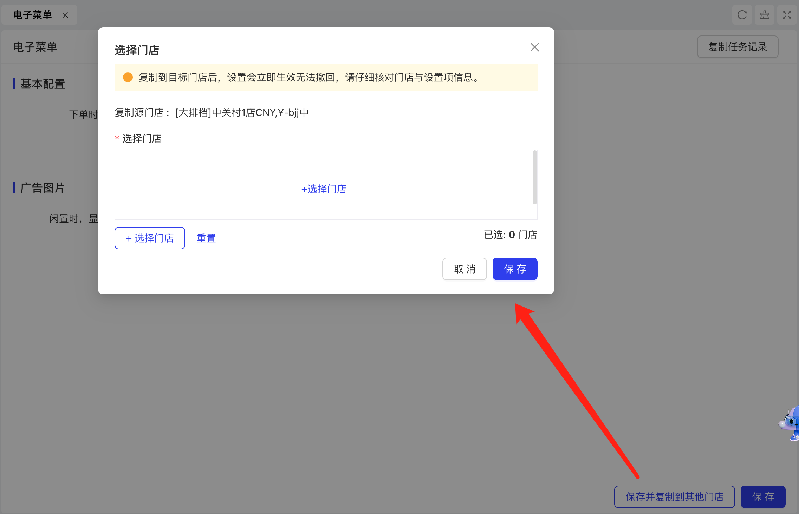Click the 基本配置 section heading
Image resolution: width=799 pixels, height=514 pixels.
point(43,84)
